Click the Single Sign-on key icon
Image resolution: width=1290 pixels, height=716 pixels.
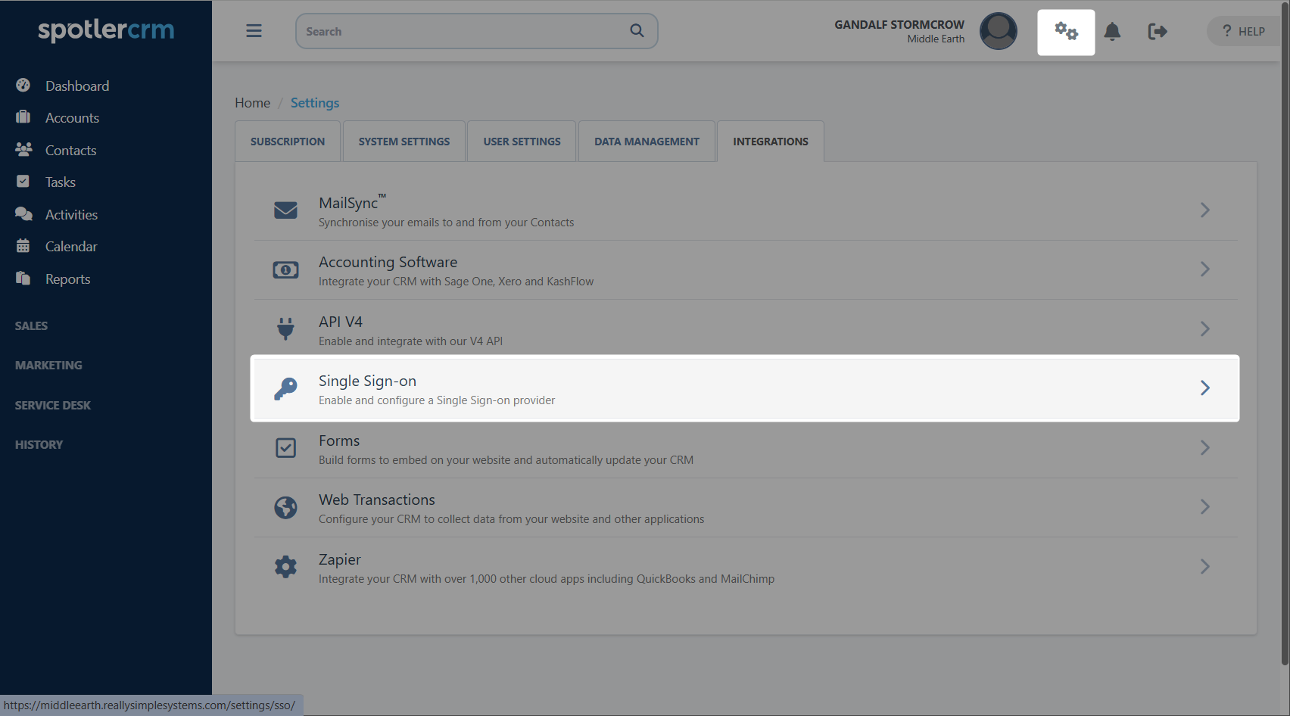coord(285,388)
